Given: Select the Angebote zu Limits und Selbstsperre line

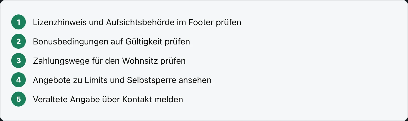Looking at the screenshot, I should (122, 80).
